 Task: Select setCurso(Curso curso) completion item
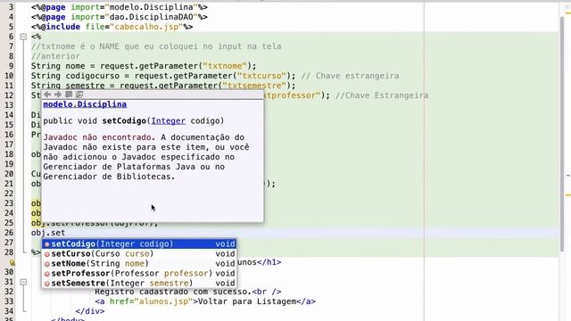(139, 253)
